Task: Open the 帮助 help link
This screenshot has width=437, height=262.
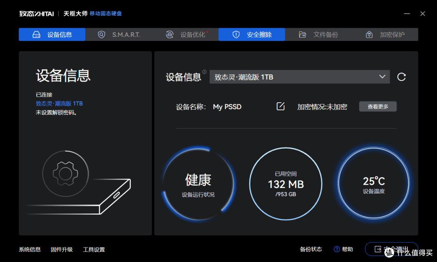Action: (x=347, y=249)
